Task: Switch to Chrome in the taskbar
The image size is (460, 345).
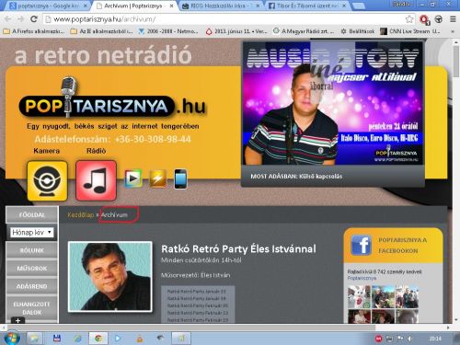Action: [98, 339]
